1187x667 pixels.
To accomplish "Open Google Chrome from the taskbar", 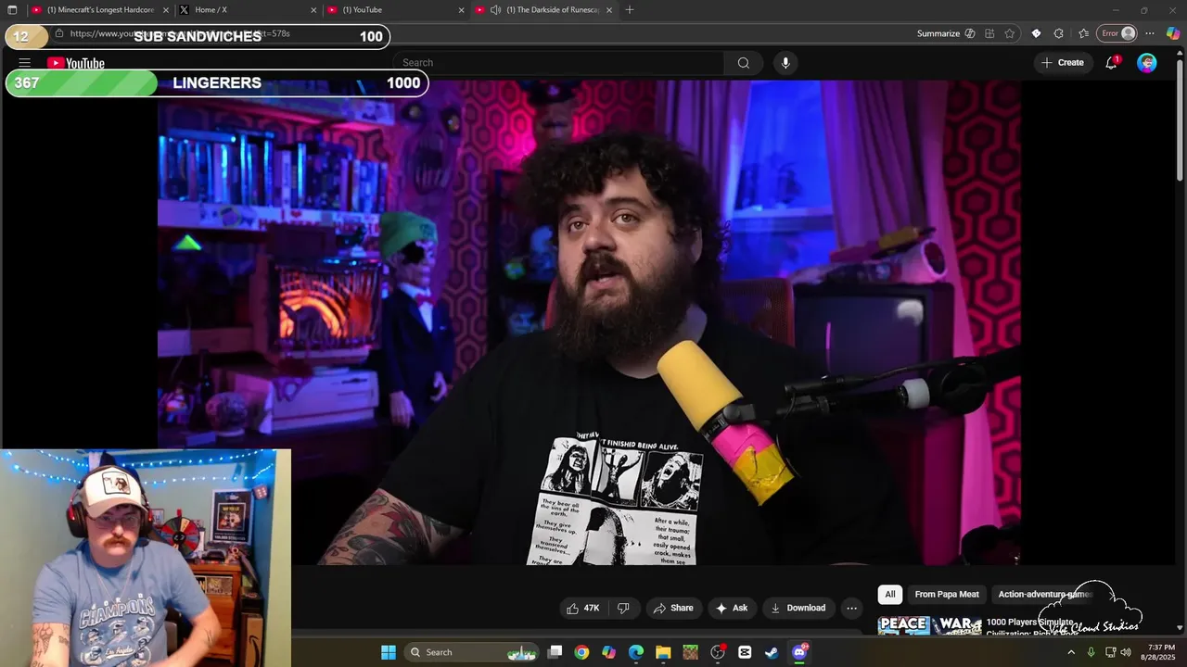I will [x=581, y=652].
